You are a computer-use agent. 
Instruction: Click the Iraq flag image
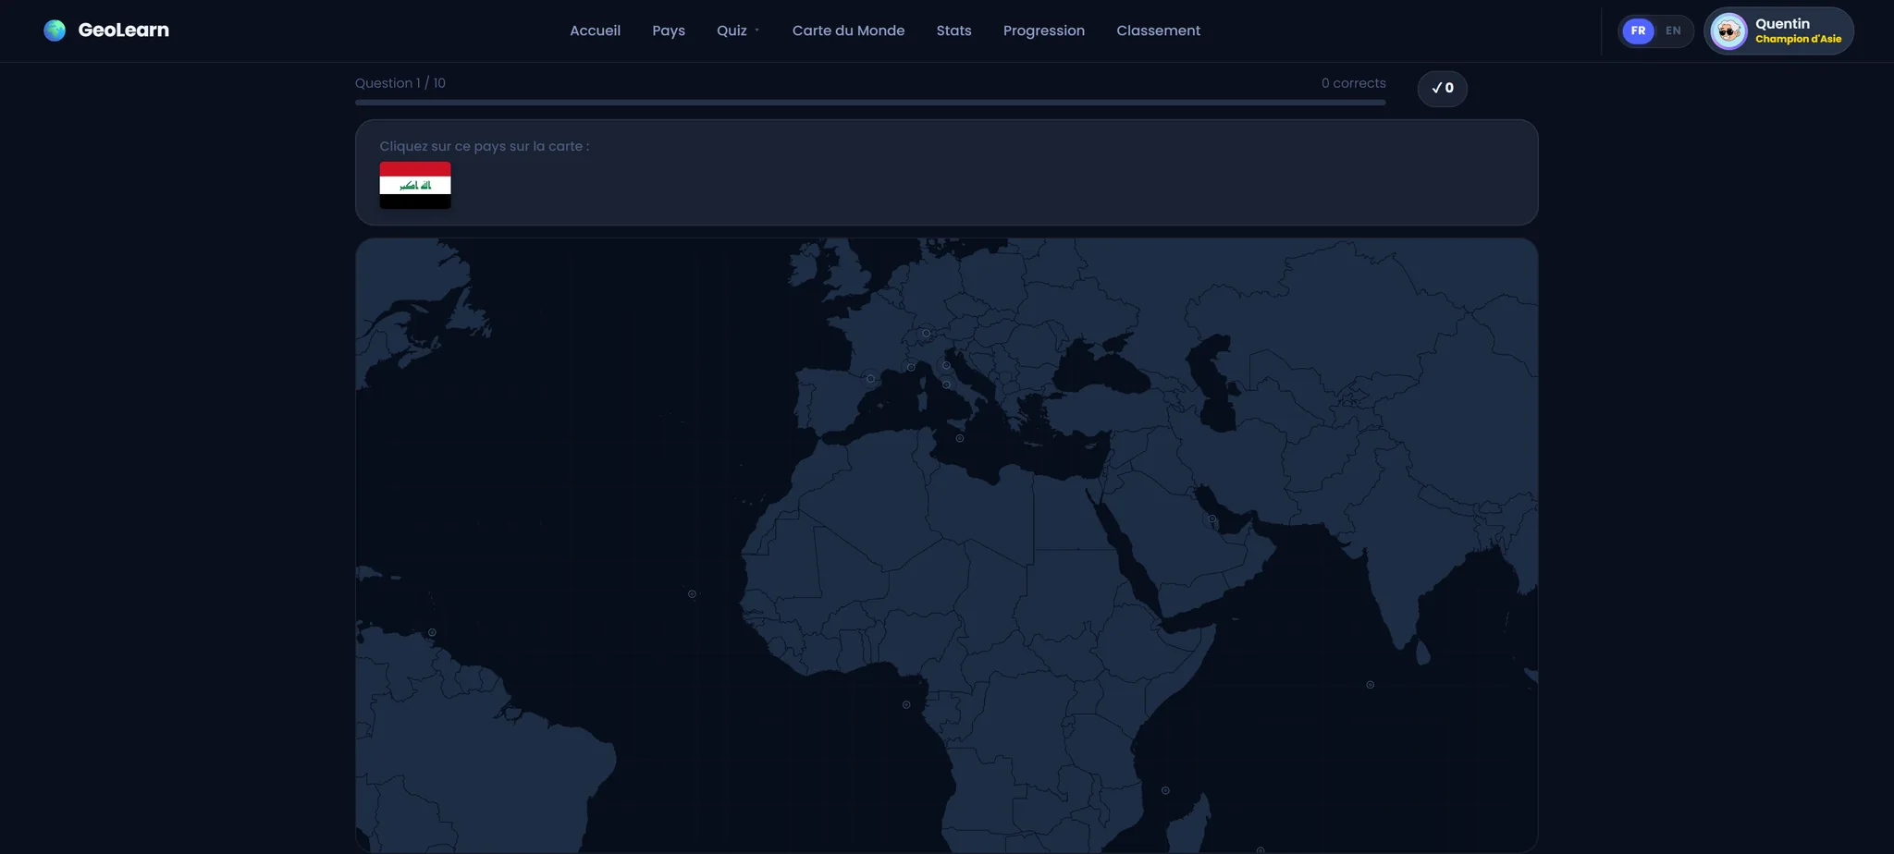click(415, 185)
